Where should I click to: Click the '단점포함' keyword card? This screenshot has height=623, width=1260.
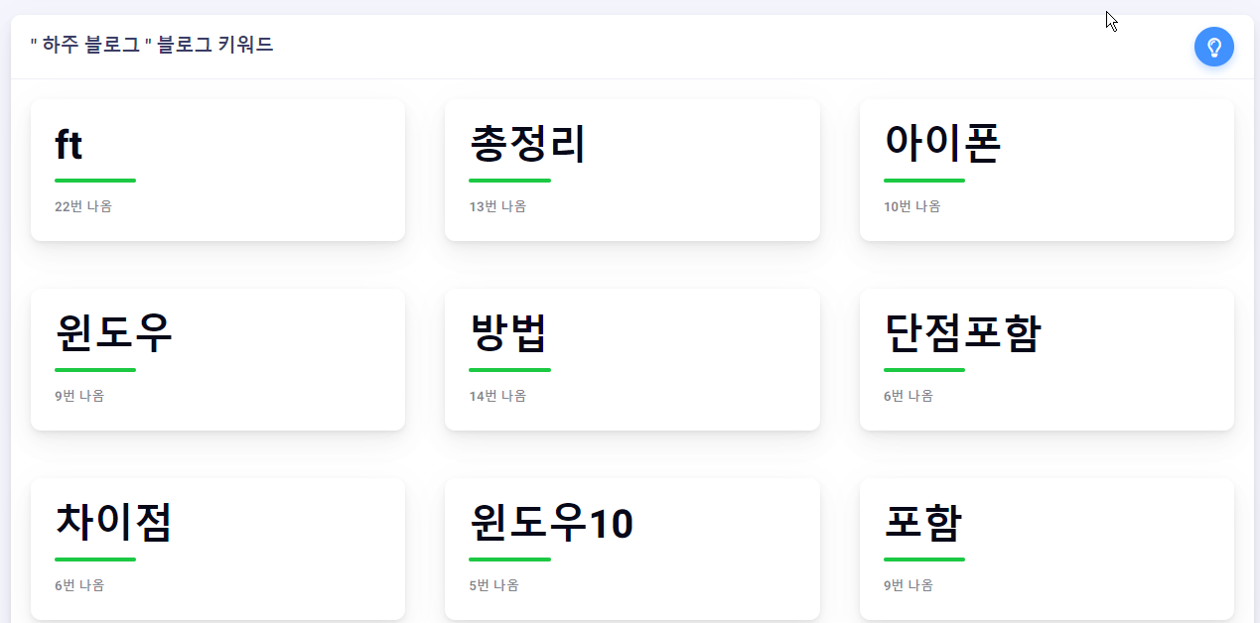[x=1047, y=358]
